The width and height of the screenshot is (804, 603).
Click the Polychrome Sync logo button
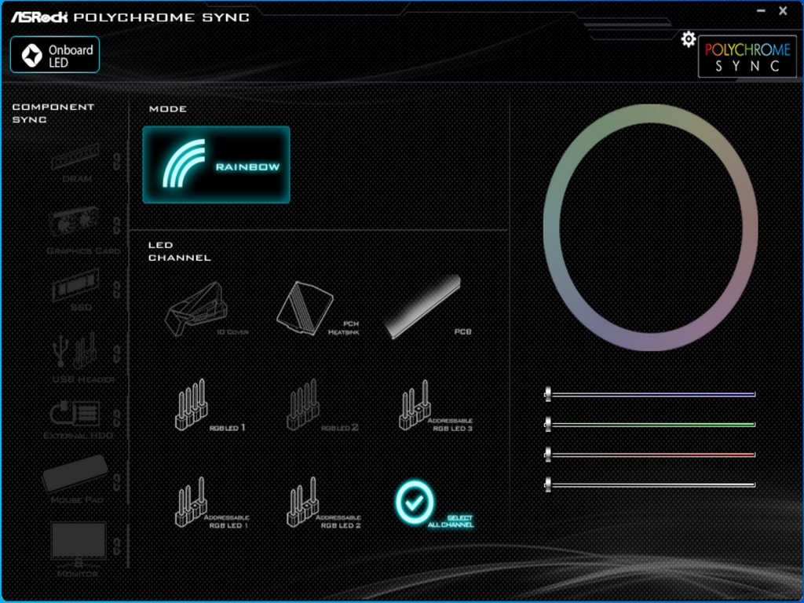[x=747, y=57]
